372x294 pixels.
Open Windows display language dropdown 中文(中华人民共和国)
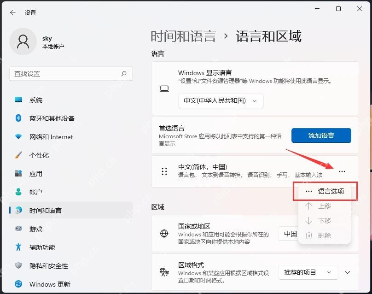pos(221,101)
